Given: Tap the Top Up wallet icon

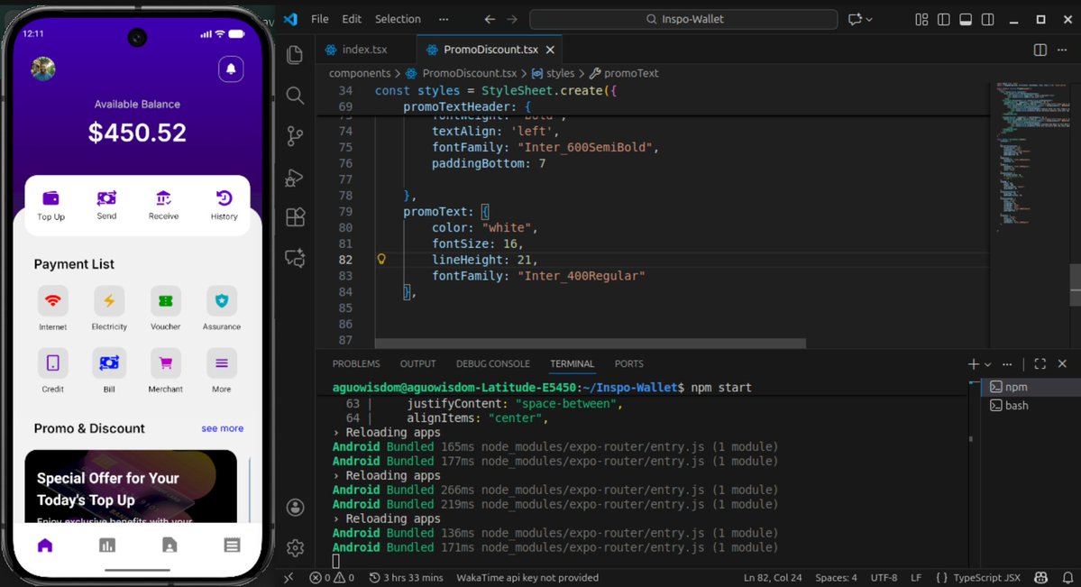Looking at the screenshot, I should (51, 198).
